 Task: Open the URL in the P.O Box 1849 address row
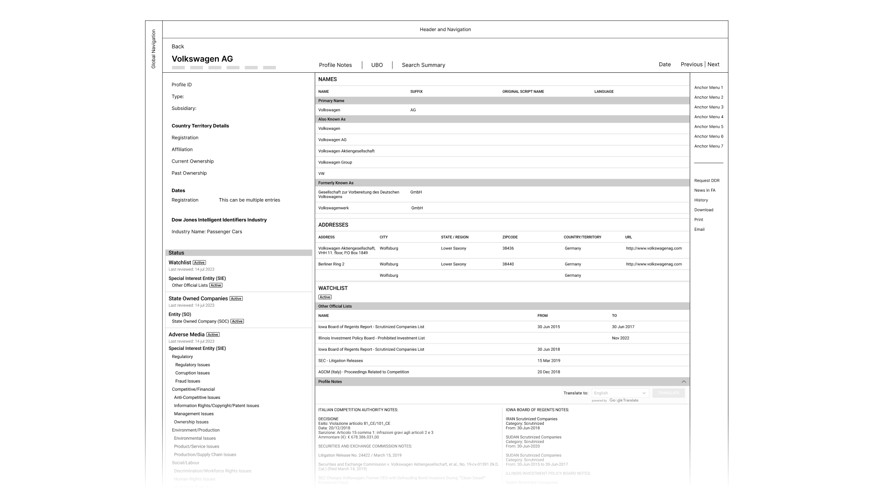654,249
